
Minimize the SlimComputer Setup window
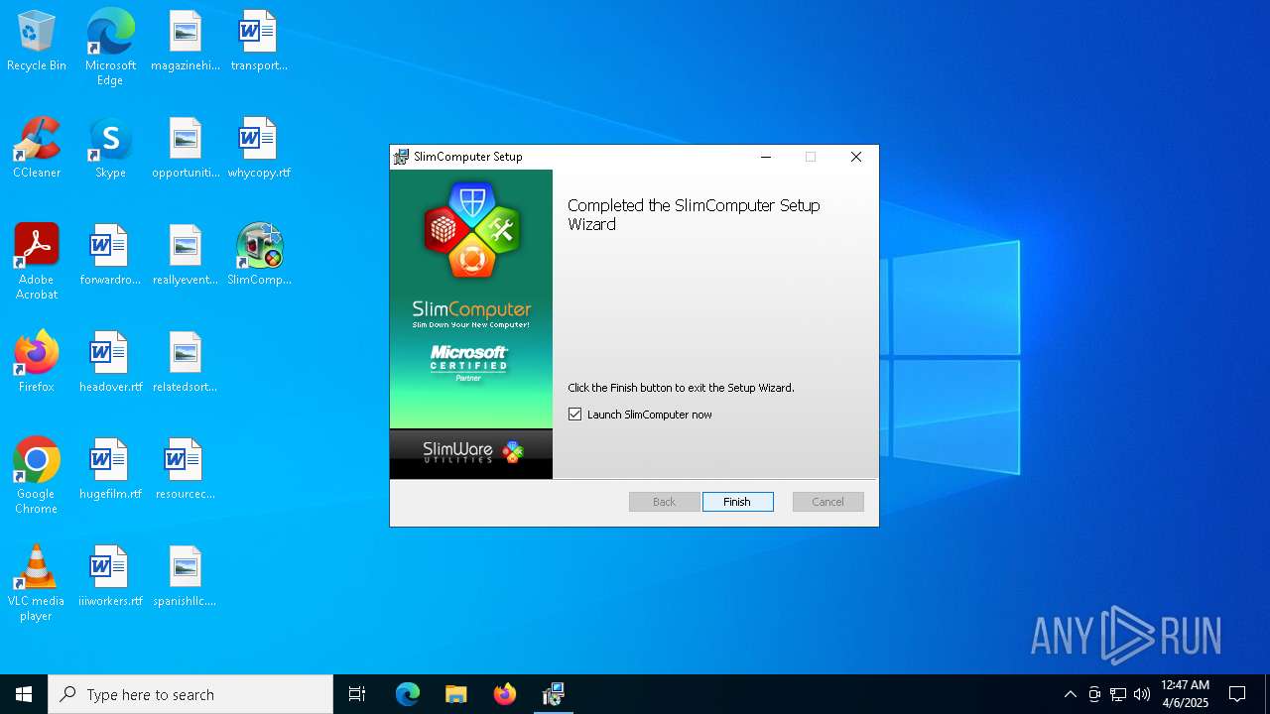[x=766, y=157]
